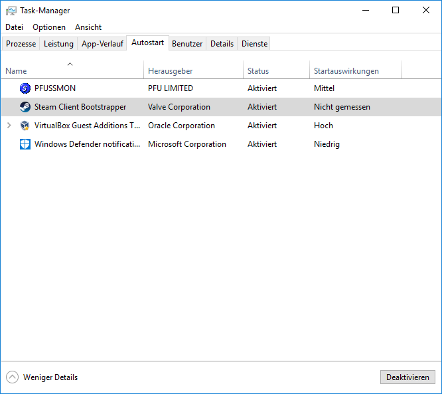Switch to the Prozesse tab

pyautogui.click(x=21, y=44)
